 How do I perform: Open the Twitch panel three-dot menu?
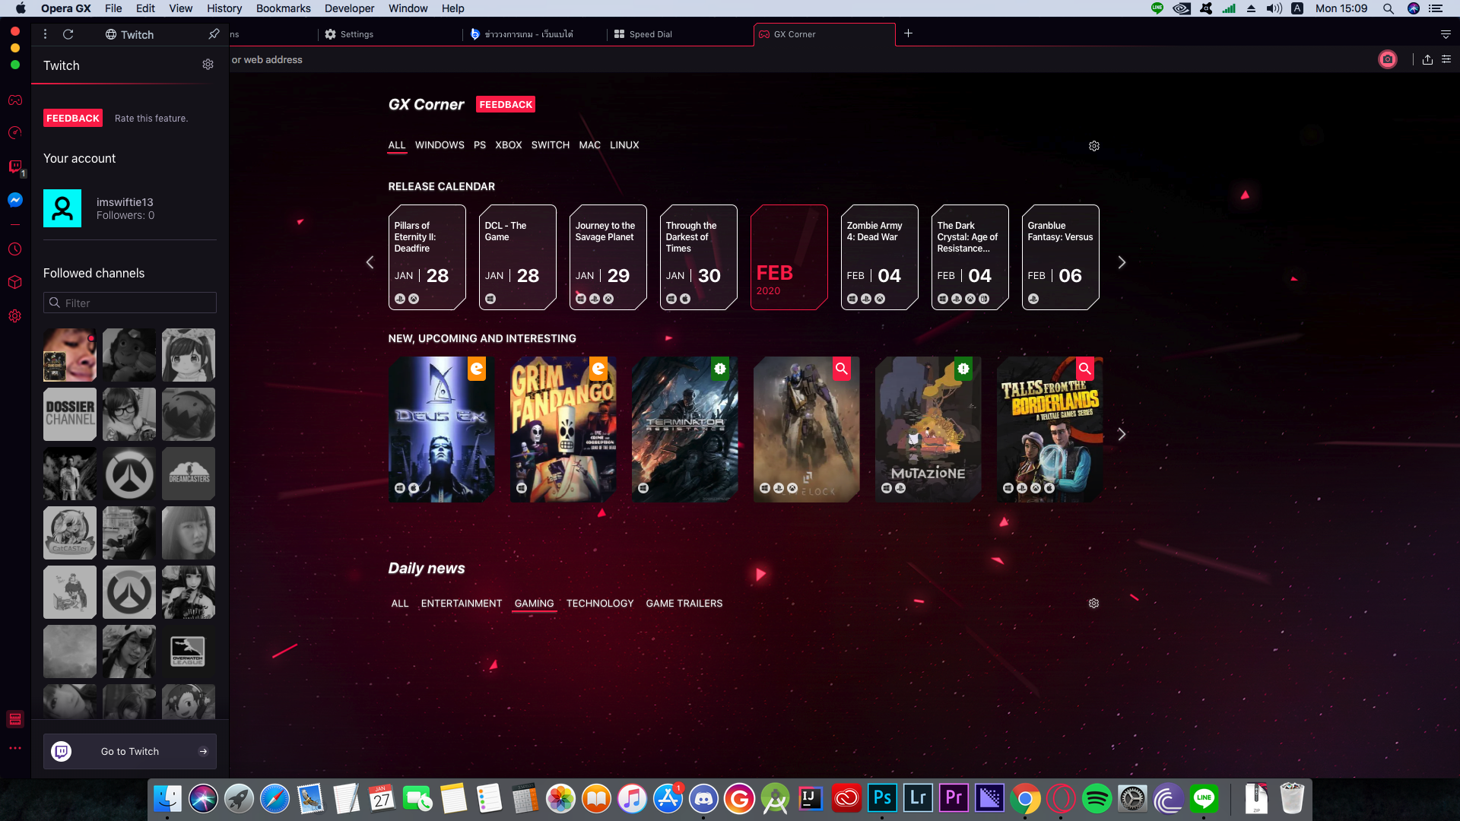tap(45, 34)
